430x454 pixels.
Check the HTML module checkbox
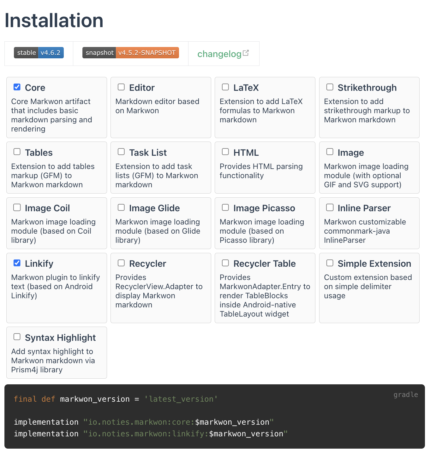point(225,152)
